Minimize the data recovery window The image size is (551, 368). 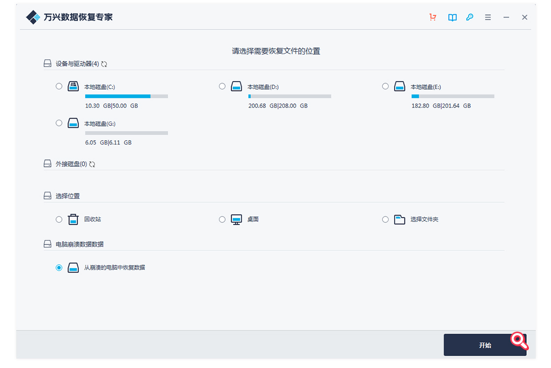point(506,17)
